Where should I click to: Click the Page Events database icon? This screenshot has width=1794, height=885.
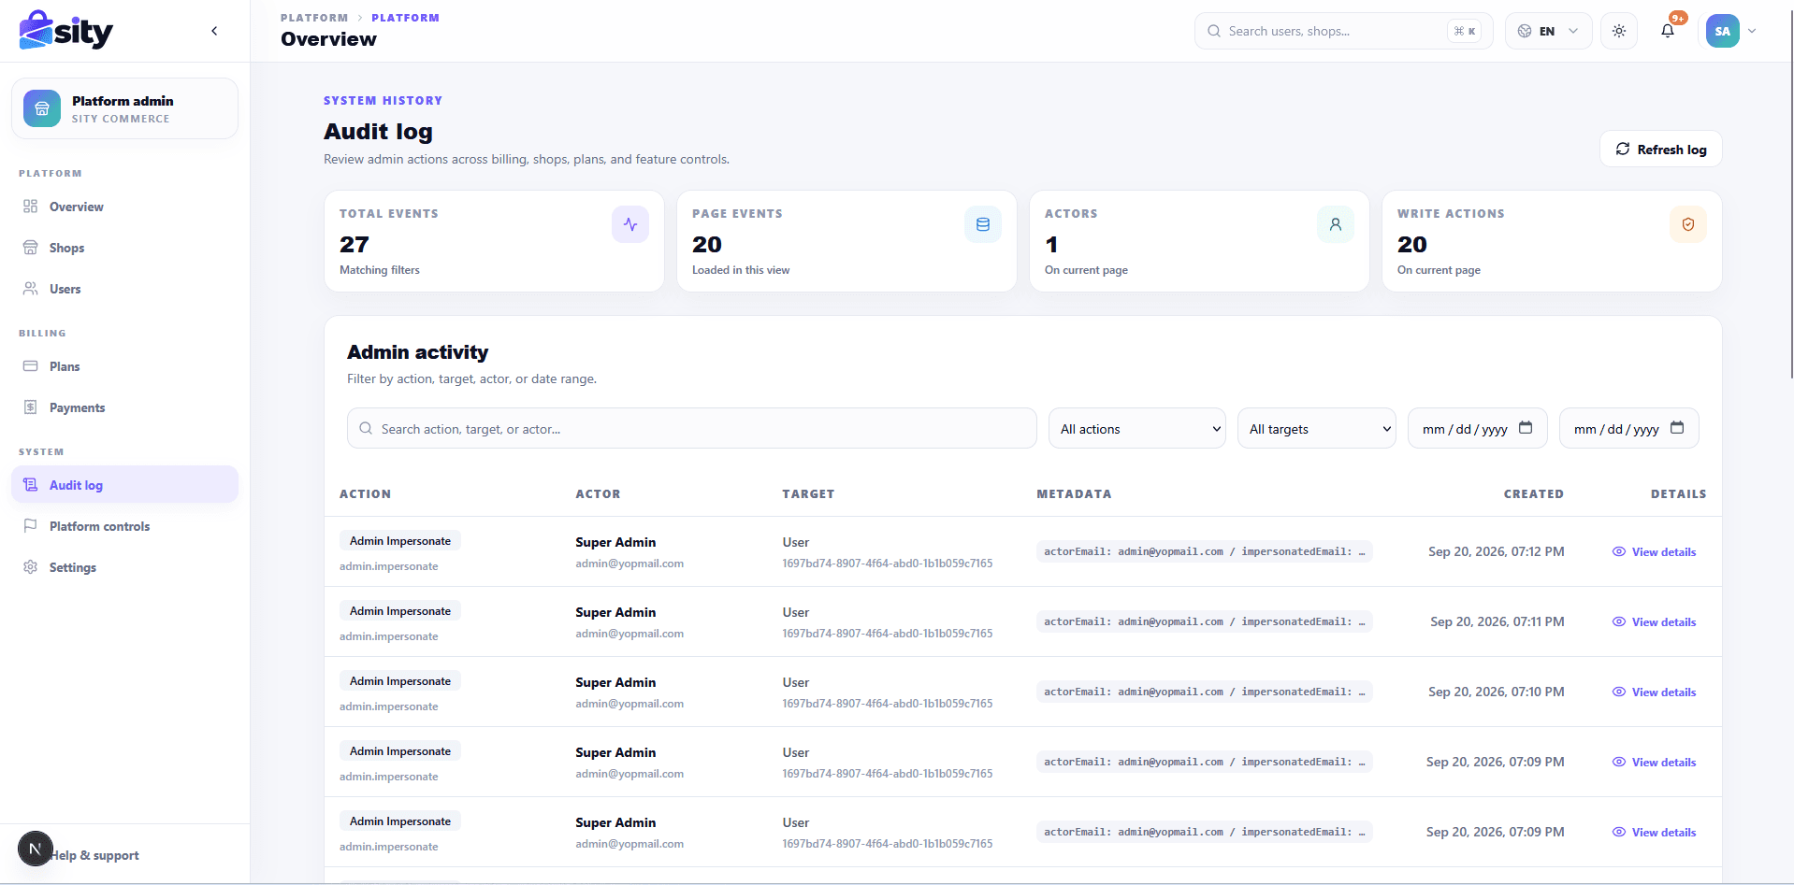[x=983, y=224]
